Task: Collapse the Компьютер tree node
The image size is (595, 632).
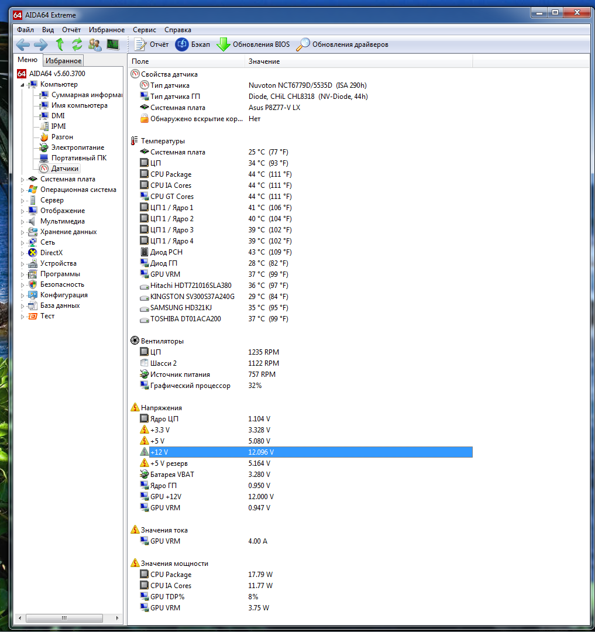Action: pyautogui.click(x=23, y=85)
